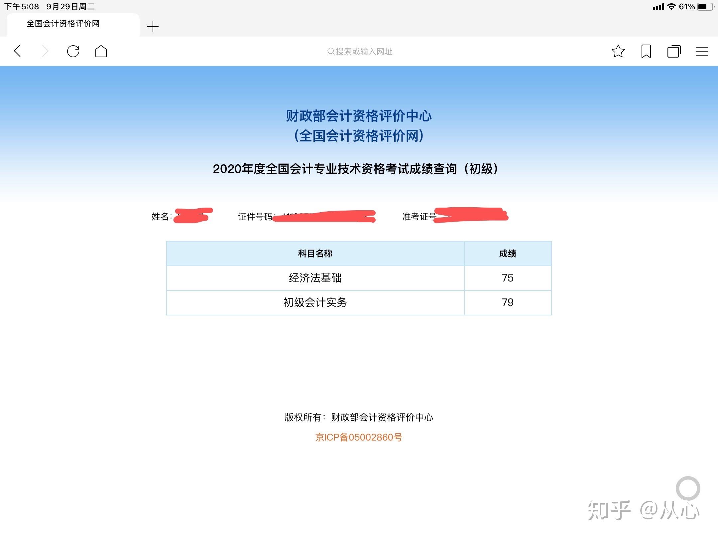The width and height of the screenshot is (718, 539).
Task: Add page to favorites with star icon
Action: click(618, 51)
